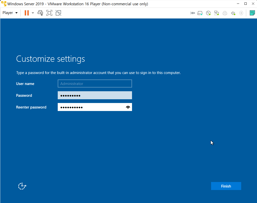Pause the virtual machine
The height and width of the screenshot is (203, 257).
coord(27,13)
